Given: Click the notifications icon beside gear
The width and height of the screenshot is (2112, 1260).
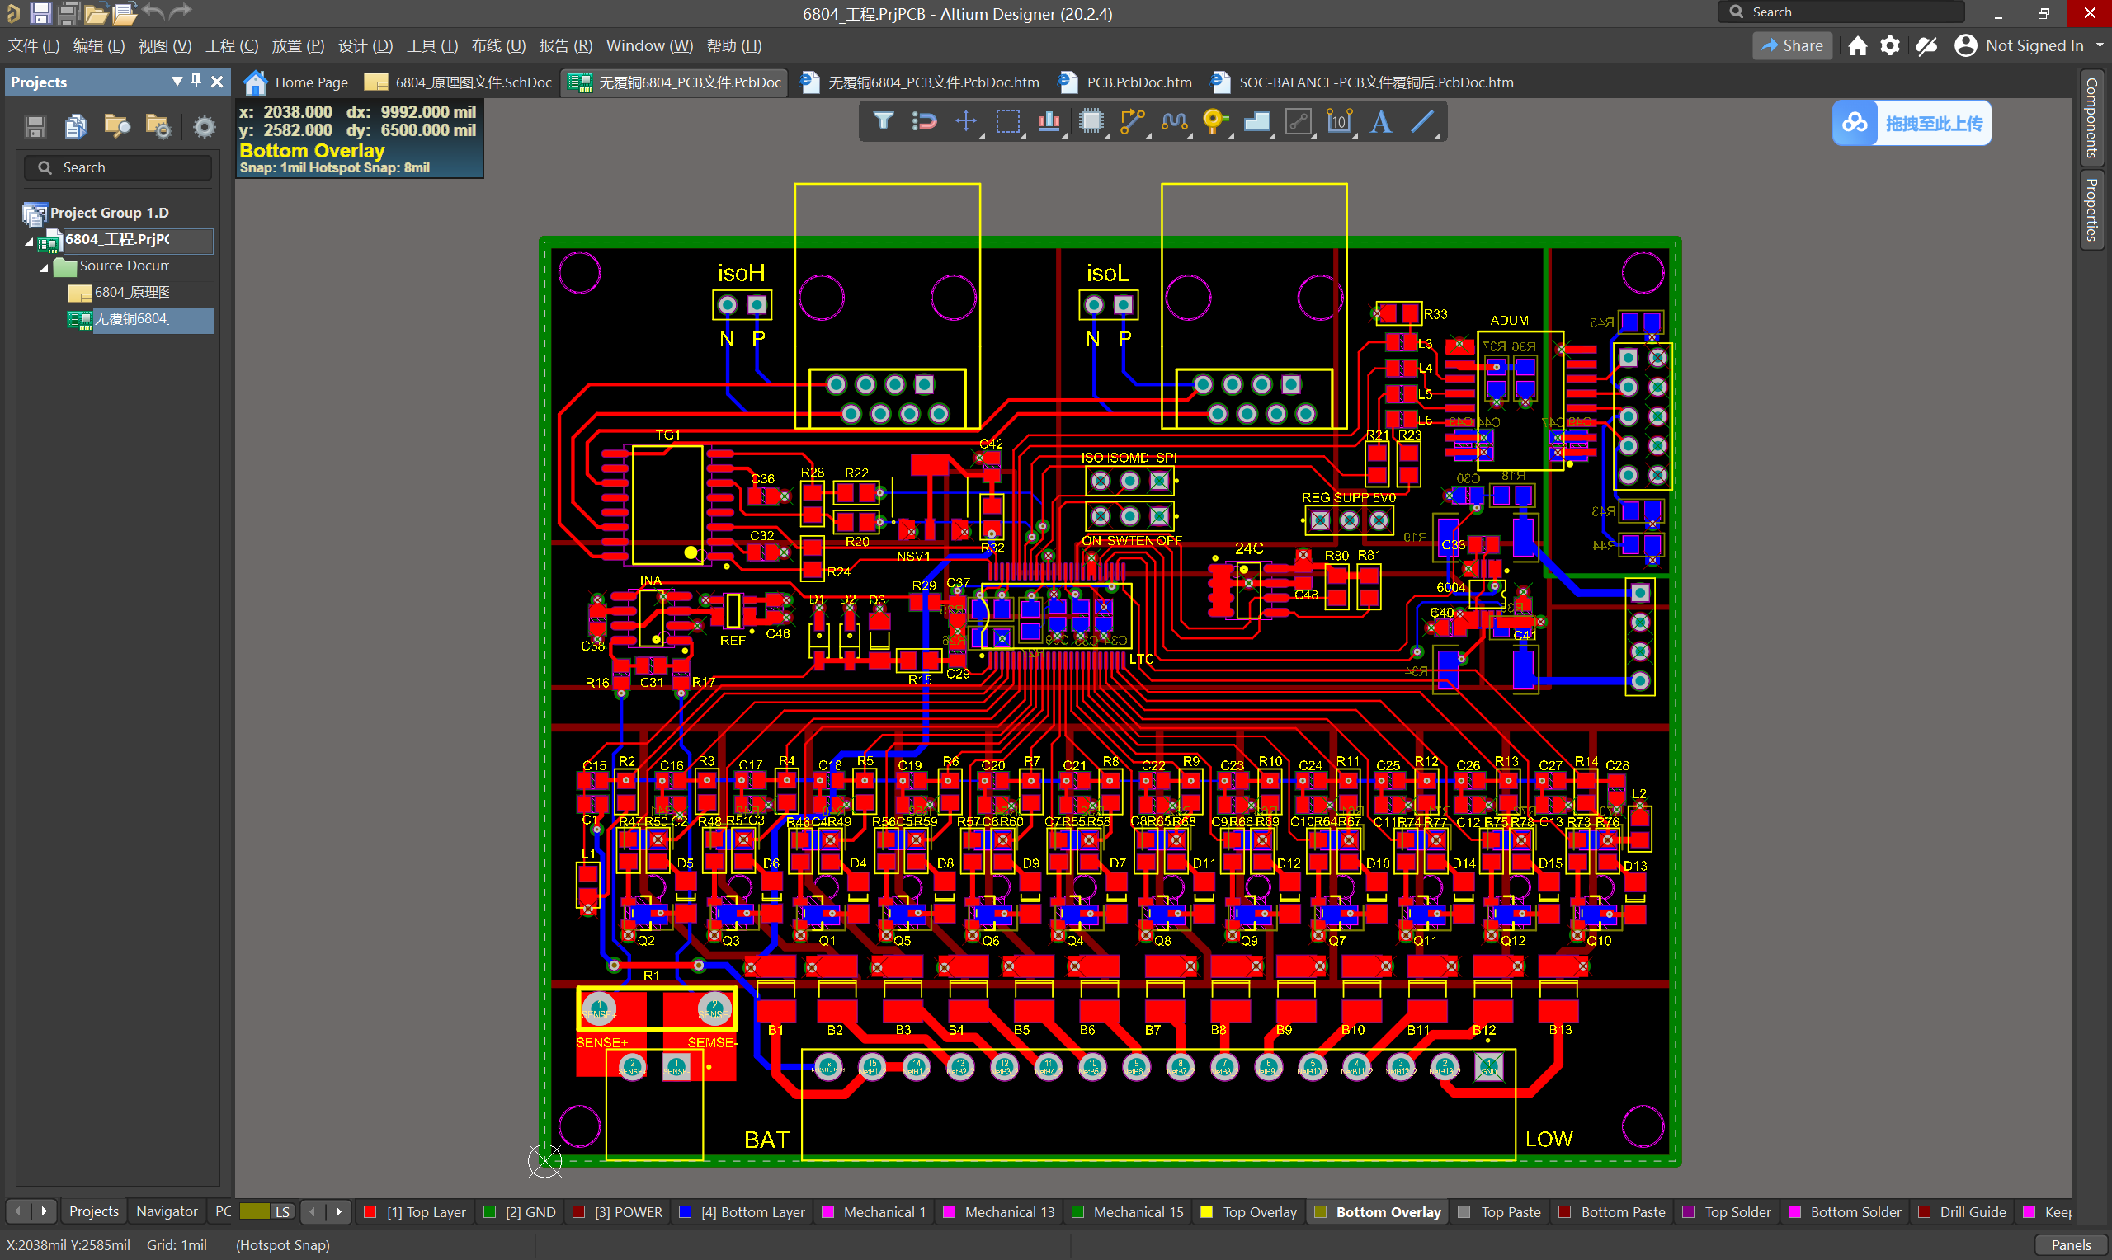Looking at the screenshot, I should 1926,46.
